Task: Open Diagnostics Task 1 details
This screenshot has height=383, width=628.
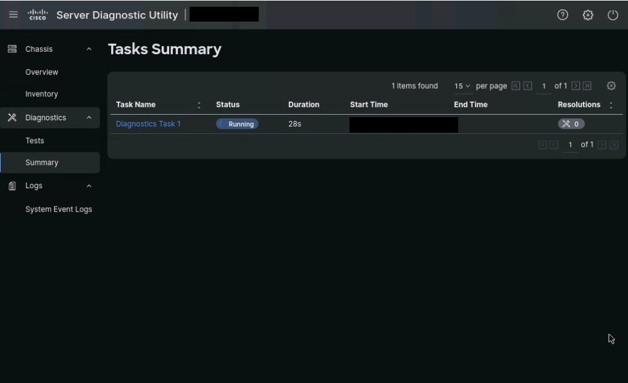Action: tap(148, 124)
